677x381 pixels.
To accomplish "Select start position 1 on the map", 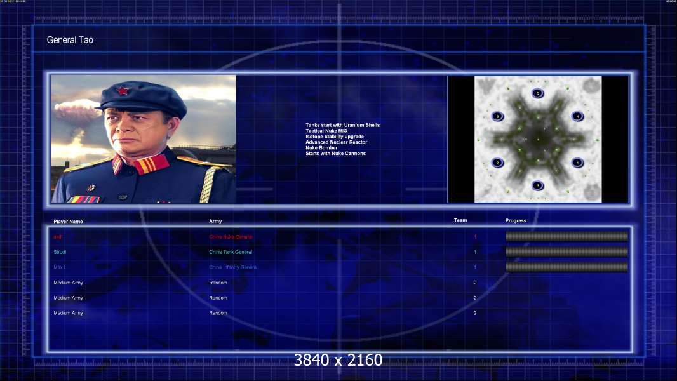I will (577, 163).
